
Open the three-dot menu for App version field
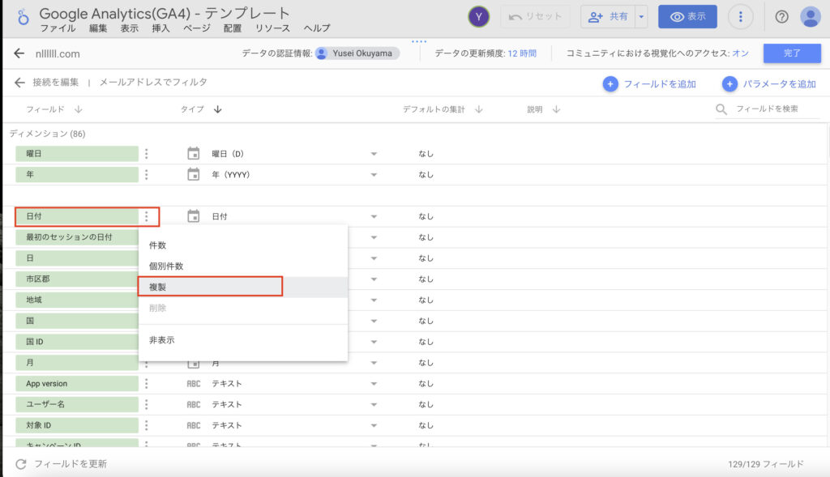tap(147, 383)
